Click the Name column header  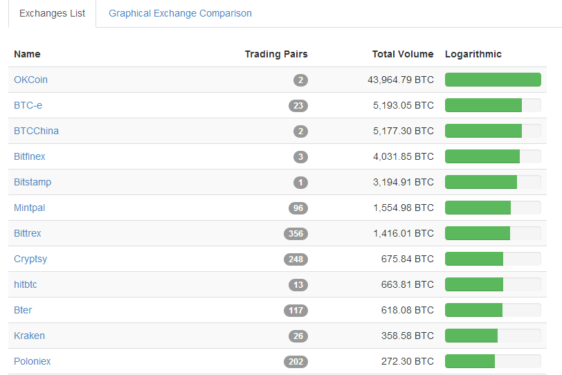[27, 54]
